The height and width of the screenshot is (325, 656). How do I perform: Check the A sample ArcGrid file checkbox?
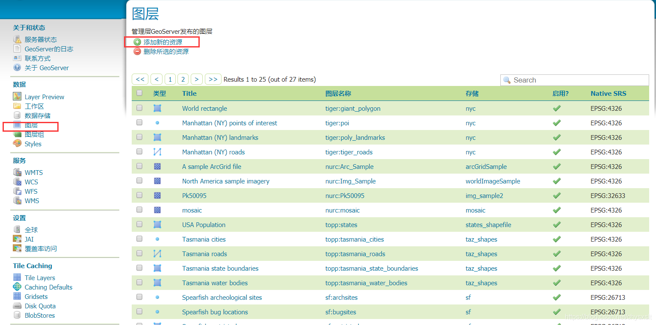(x=139, y=166)
